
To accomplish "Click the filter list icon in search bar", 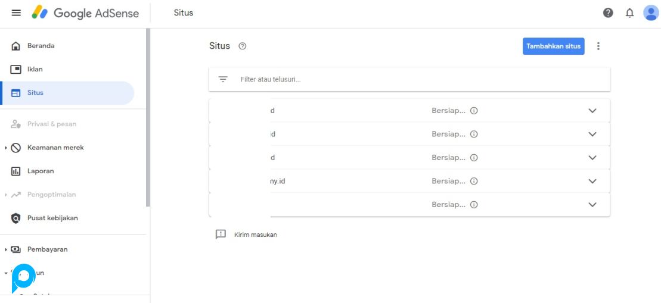I will [223, 79].
